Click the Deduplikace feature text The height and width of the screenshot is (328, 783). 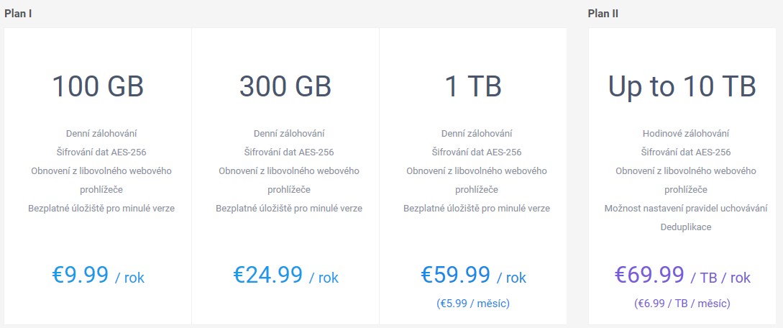click(686, 227)
